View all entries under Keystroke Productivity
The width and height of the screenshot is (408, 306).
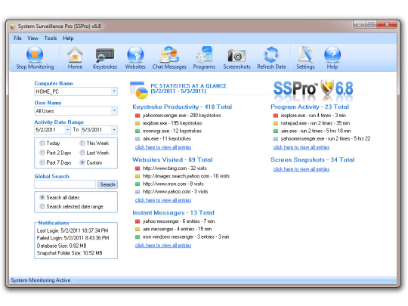click(x=163, y=147)
